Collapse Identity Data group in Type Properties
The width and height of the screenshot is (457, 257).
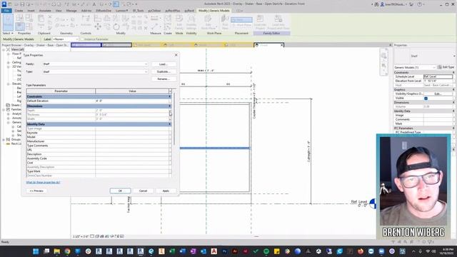point(170,124)
